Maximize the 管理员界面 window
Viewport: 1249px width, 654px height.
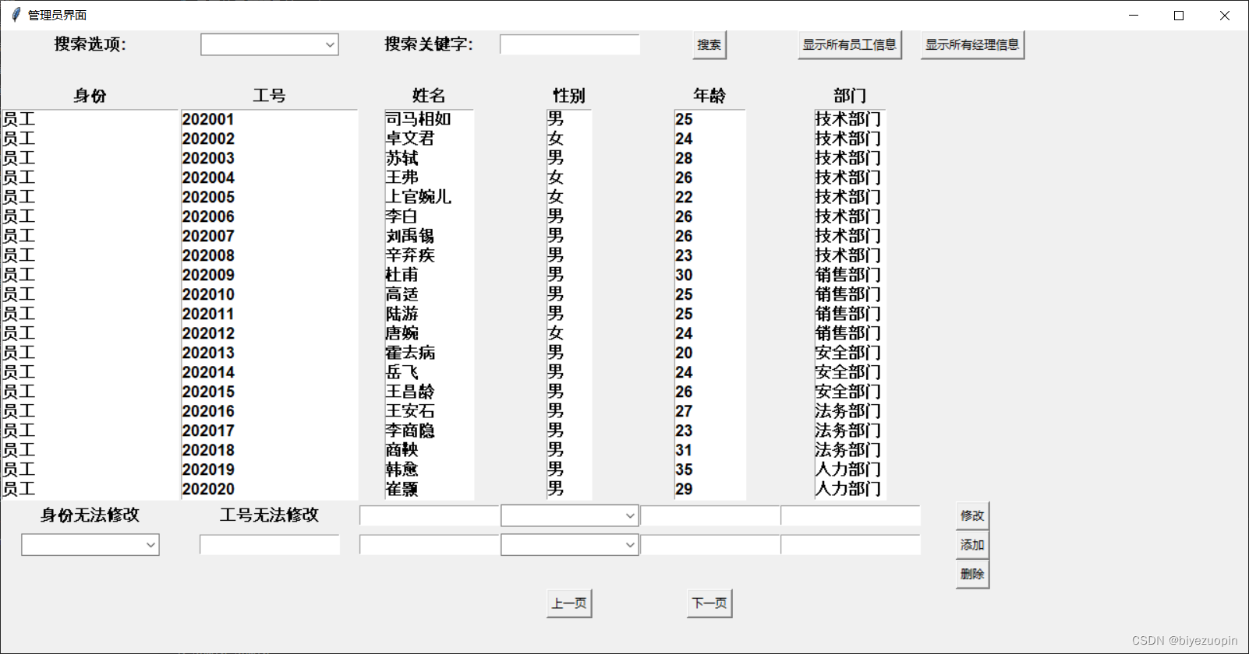[1179, 16]
